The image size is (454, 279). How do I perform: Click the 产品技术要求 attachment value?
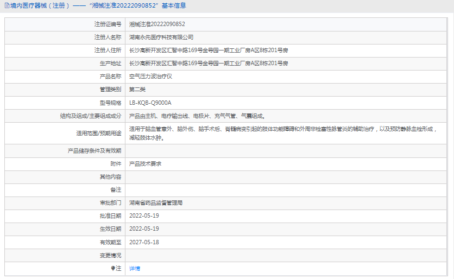pos(145,164)
